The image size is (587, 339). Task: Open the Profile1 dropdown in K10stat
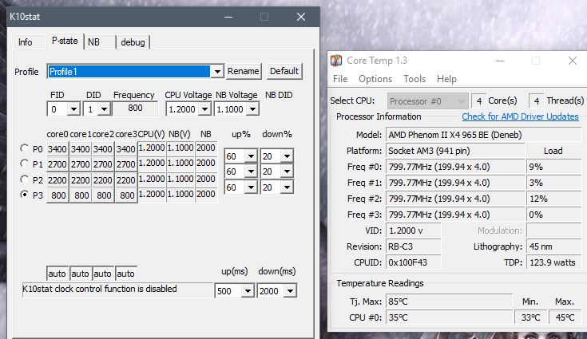tap(217, 71)
